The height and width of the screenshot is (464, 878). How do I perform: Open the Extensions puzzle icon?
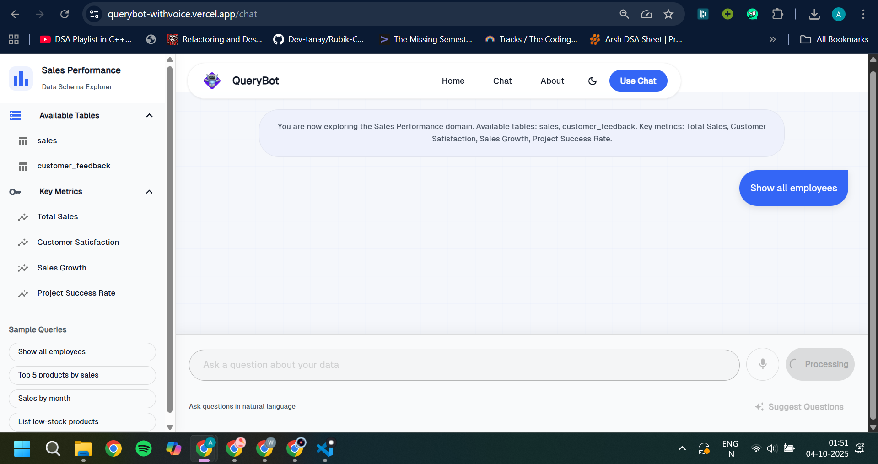pyautogui.click(x=777, y=14)
